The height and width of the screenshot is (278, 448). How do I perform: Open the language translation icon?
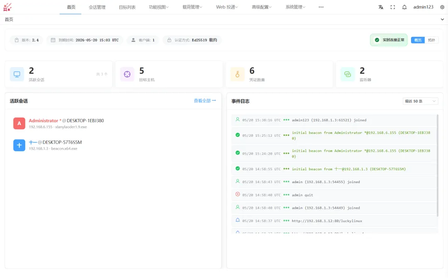click(381, 7)
